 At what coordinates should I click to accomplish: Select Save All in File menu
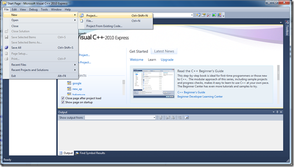40,47
